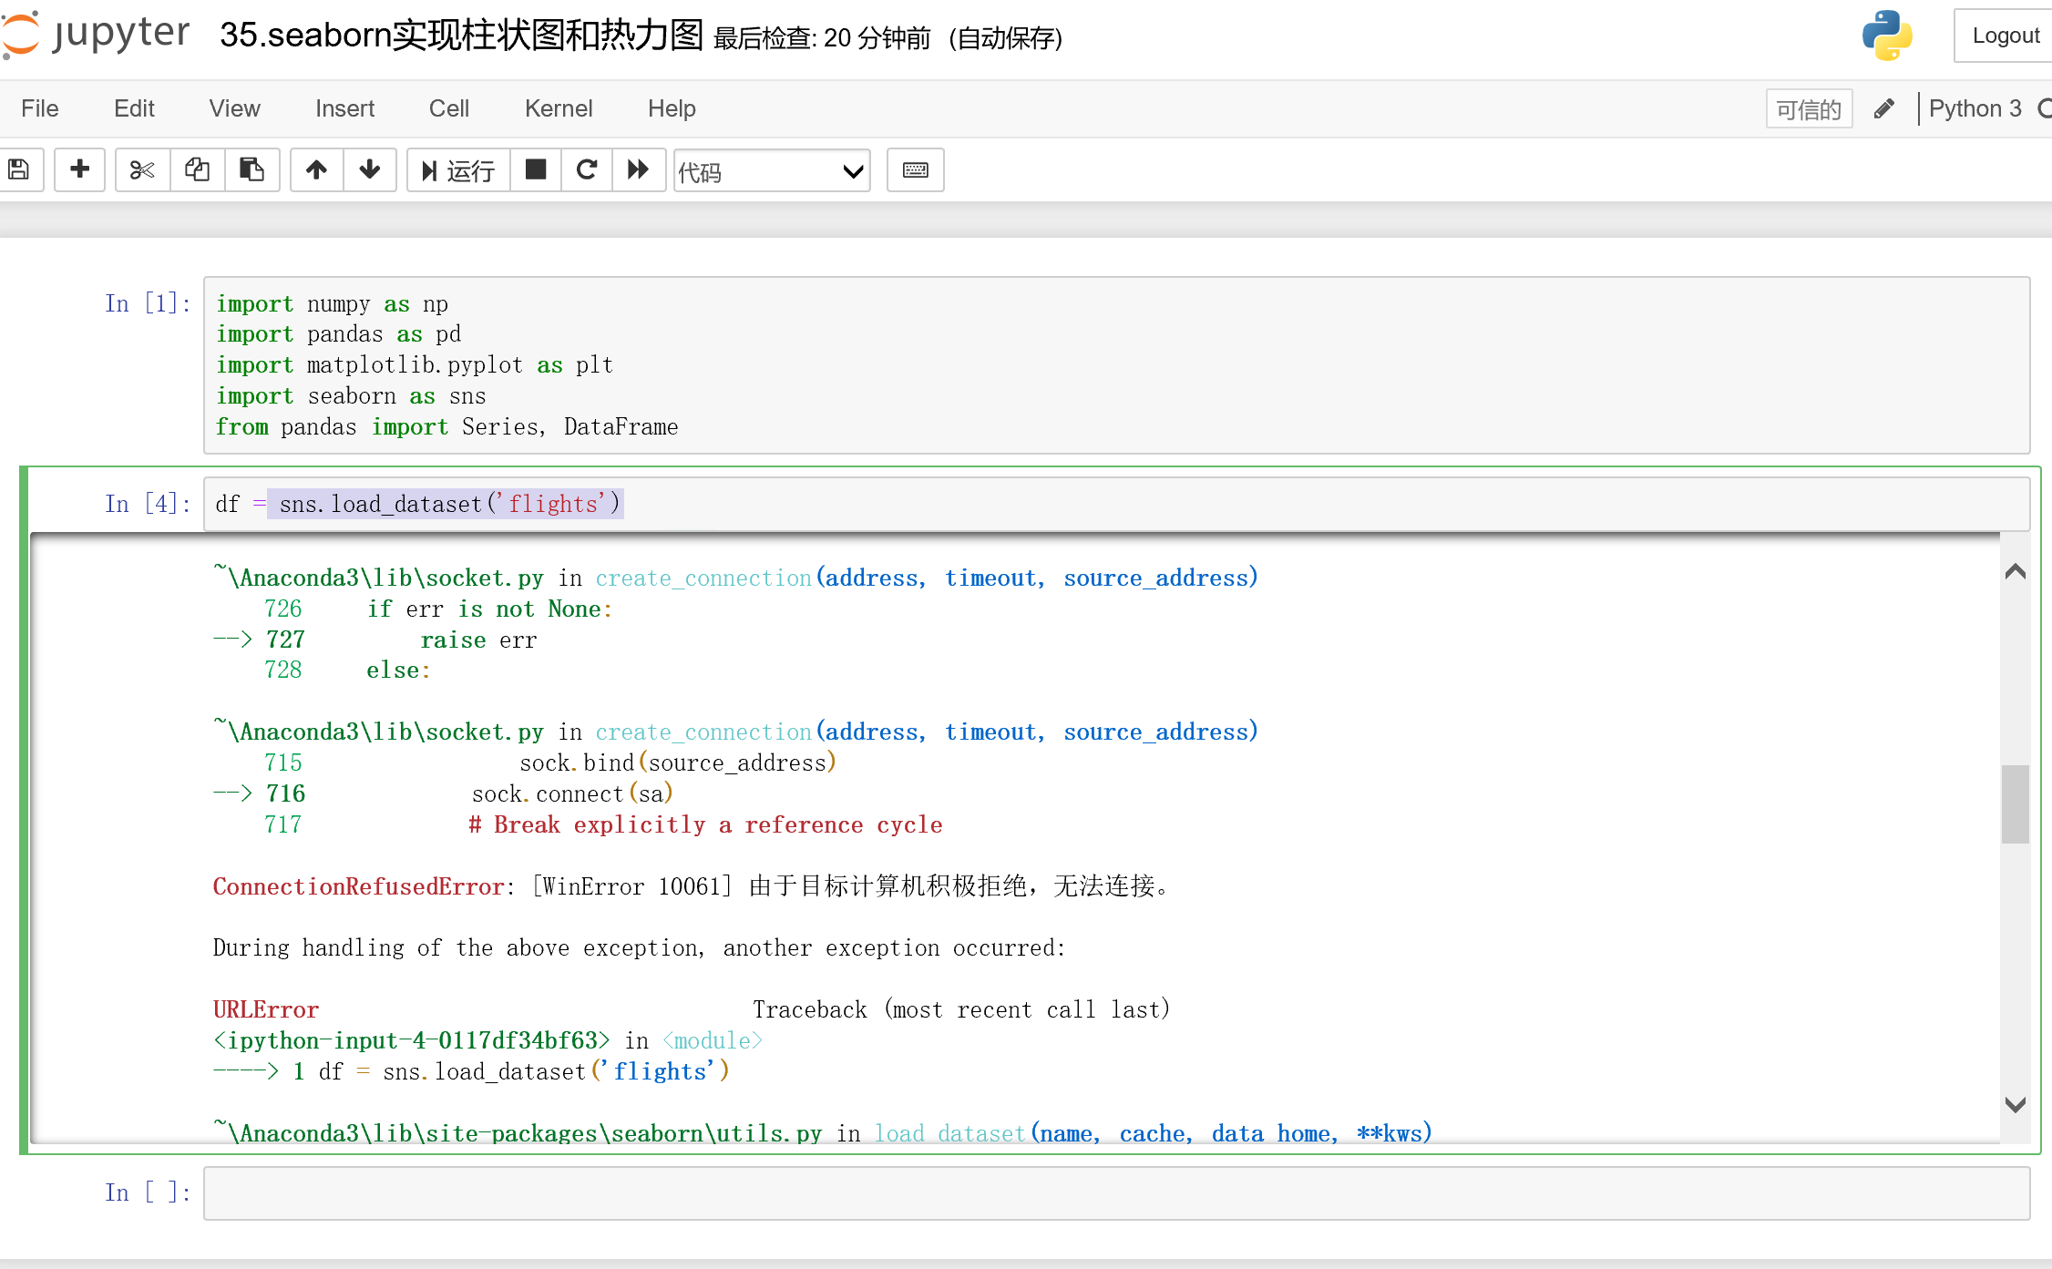This screenshot has height=1269, width=2052.
Task: Open the cell type 代码 dropdown
Action: 772,171
